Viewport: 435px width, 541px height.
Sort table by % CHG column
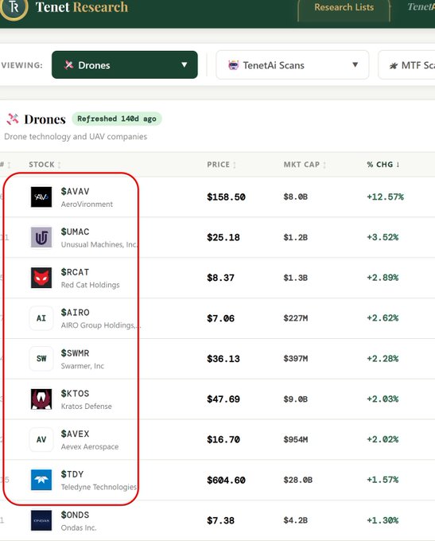click(383, 165)
